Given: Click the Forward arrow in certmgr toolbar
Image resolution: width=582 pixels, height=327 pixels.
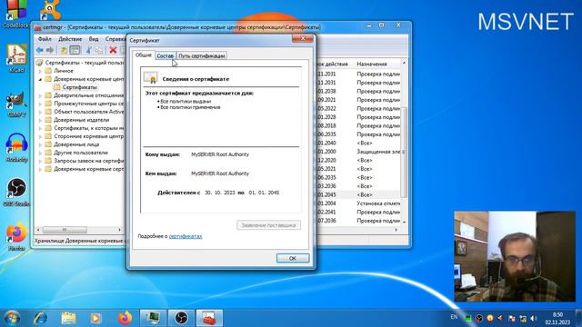Looking at the screenshot, I should pyautogui.click(x=50, y=50).
